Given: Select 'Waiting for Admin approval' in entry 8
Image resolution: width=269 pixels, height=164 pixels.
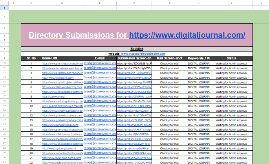Looking at the screenshot, I should (231, 97).
